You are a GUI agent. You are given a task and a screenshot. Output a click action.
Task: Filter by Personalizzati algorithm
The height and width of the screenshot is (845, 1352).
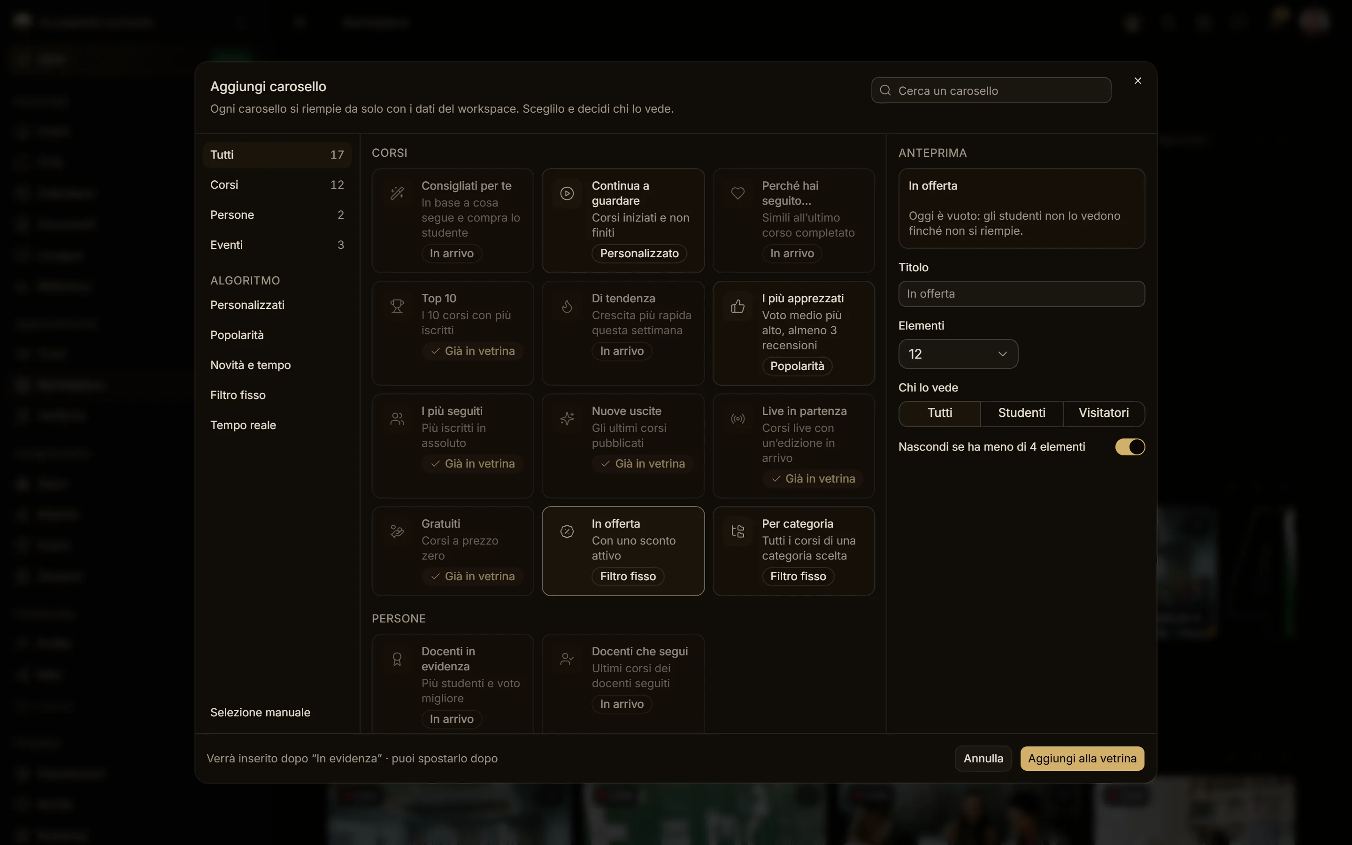[277, 305]
